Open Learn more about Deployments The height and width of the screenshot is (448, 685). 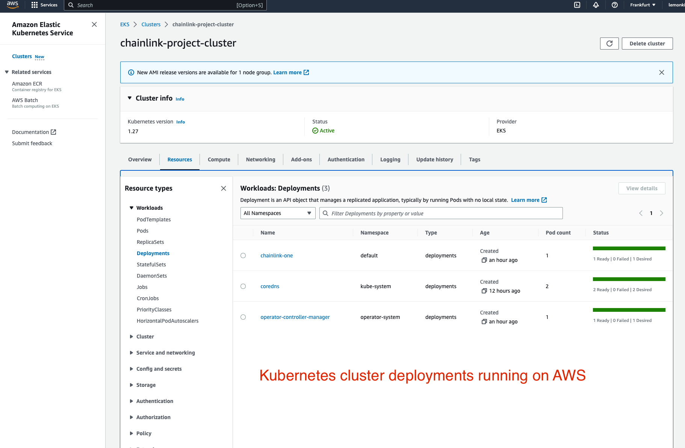click(x=529, y=200)
